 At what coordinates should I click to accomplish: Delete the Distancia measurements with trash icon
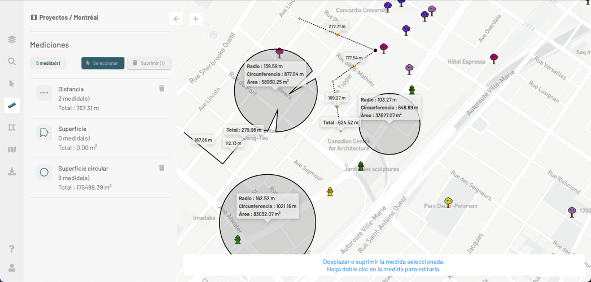161,89
